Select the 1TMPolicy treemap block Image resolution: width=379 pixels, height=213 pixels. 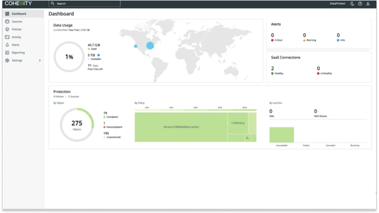click(x=238, y=123)
